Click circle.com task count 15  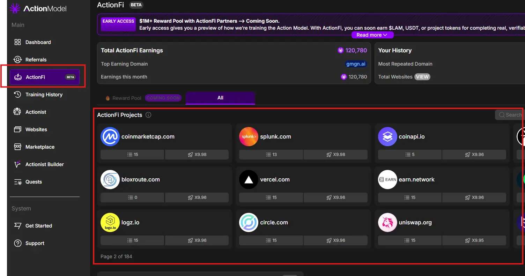pos(271,240)
